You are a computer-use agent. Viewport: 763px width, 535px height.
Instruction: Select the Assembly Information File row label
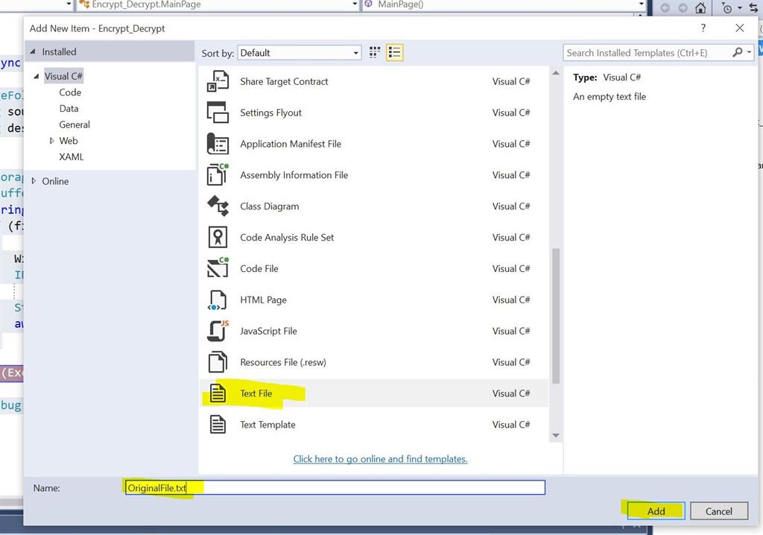[294, 175]
